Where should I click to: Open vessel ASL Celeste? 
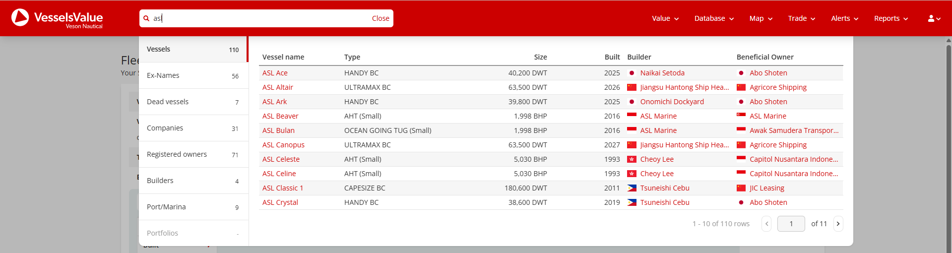click(x=281, y=159)
